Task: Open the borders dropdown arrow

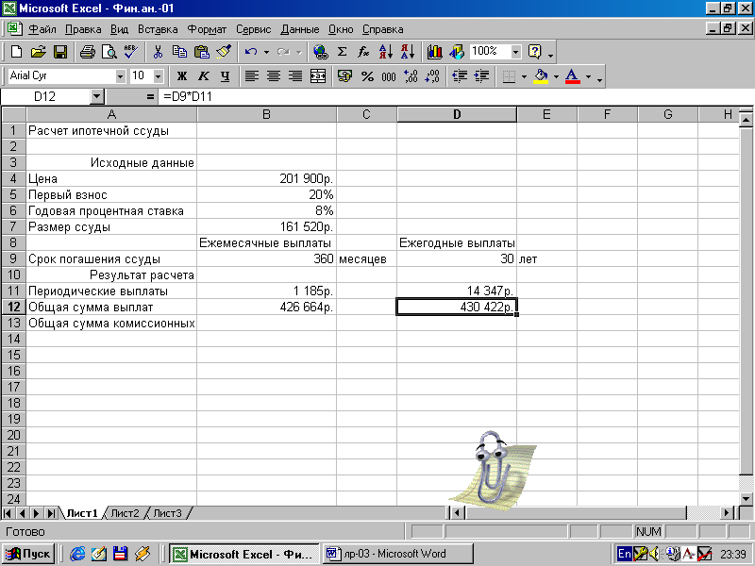Action: pos(524,76)
